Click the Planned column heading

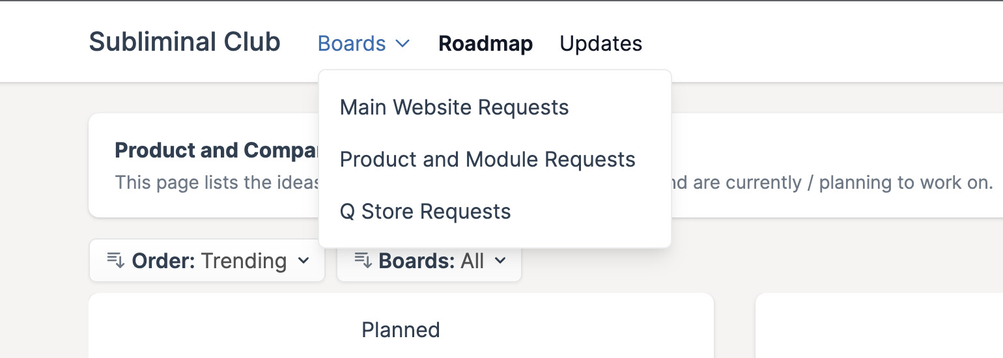pos(401,330)
